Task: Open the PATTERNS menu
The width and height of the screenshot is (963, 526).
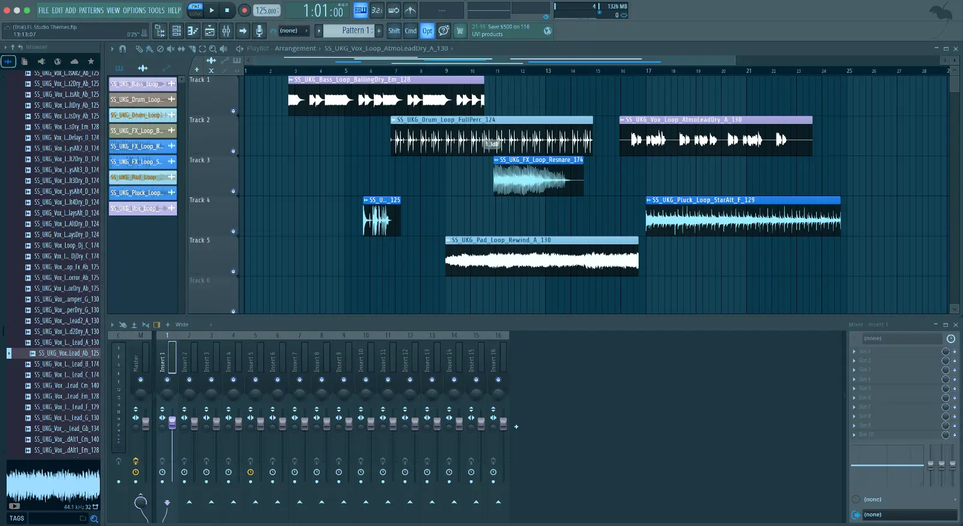Action: (91, 10)
